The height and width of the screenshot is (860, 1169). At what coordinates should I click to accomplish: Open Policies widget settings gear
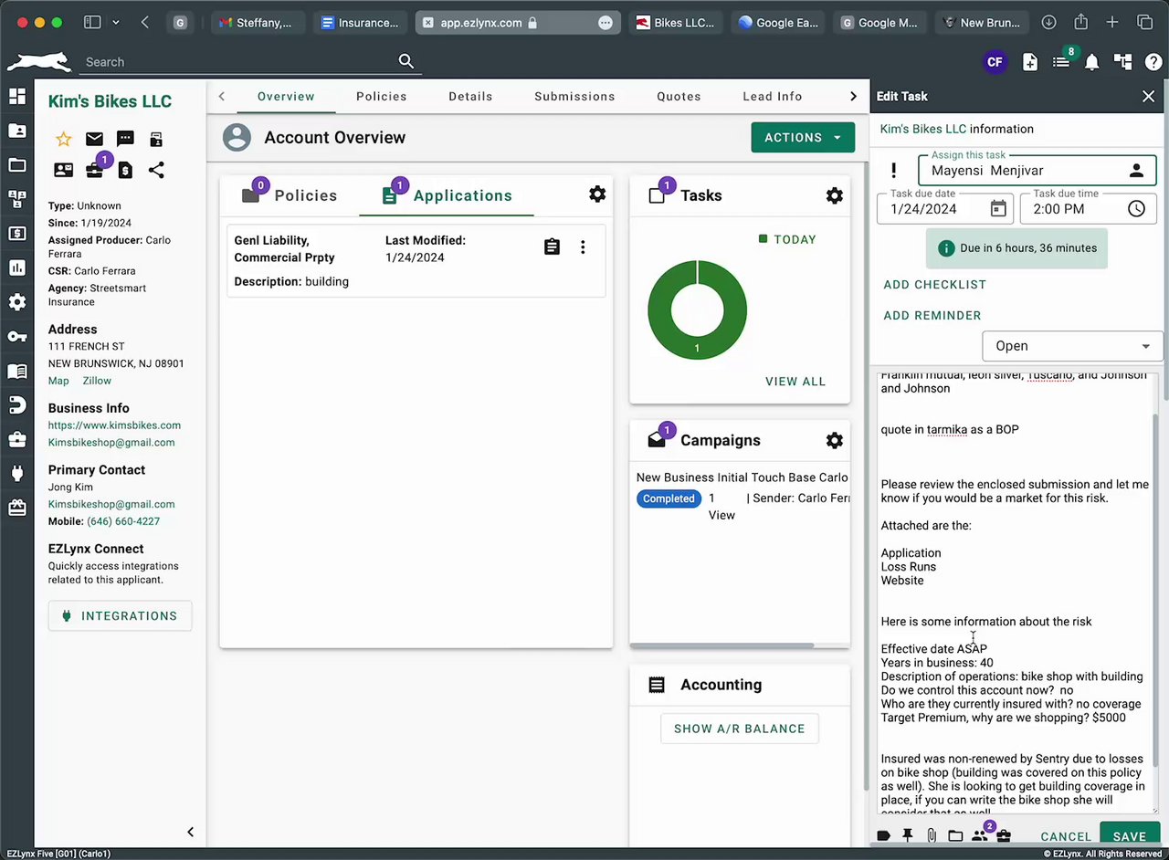click(597, 194)
